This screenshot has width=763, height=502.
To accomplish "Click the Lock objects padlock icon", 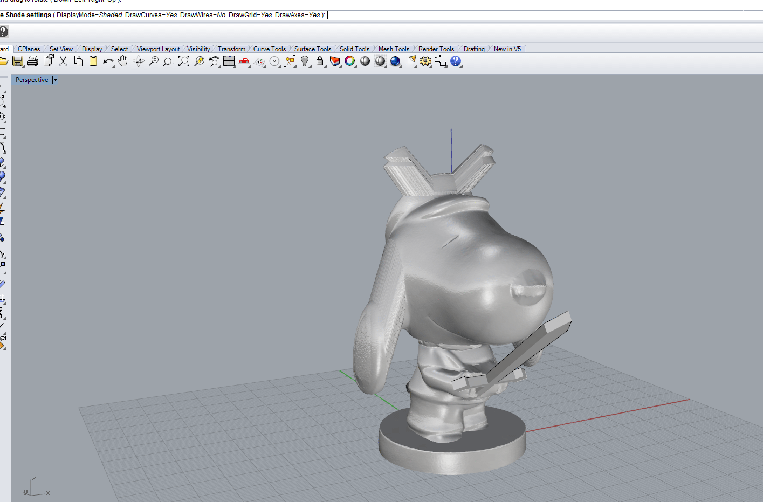I will click(x=320, y=61).
